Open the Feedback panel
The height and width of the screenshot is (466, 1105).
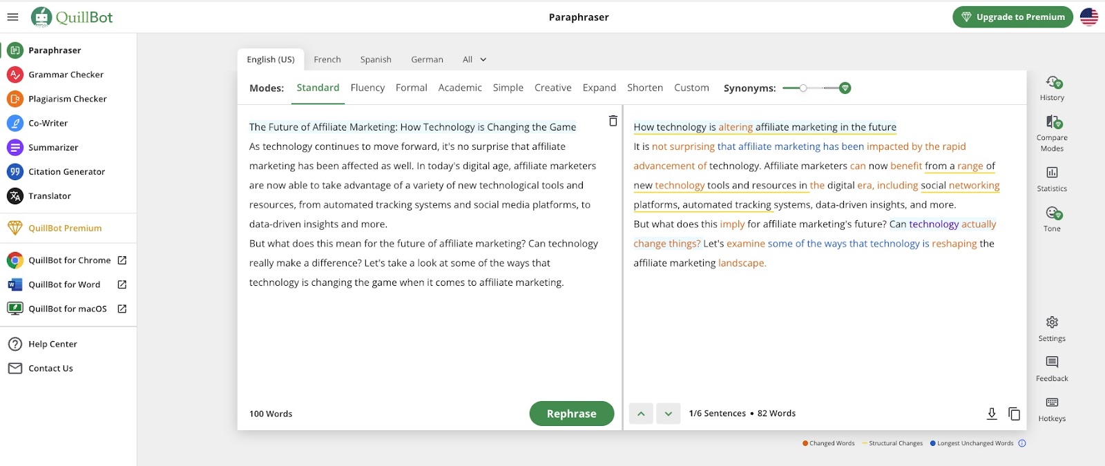click(x=1052, y=369)
